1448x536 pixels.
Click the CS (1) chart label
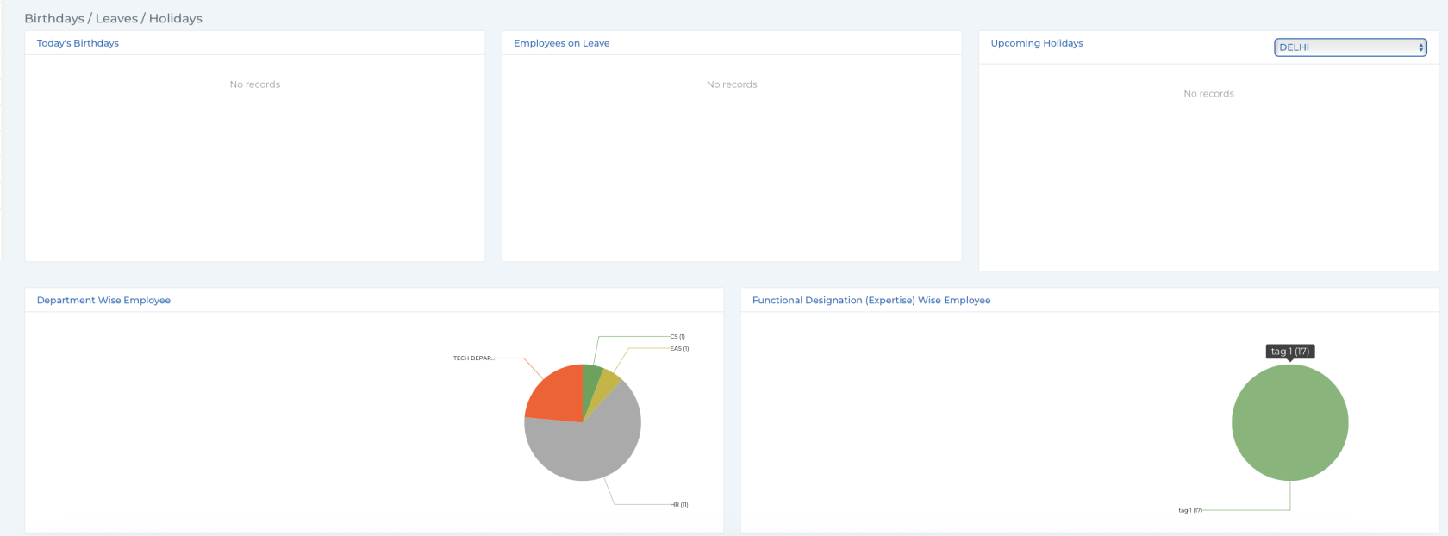[677, 337]
